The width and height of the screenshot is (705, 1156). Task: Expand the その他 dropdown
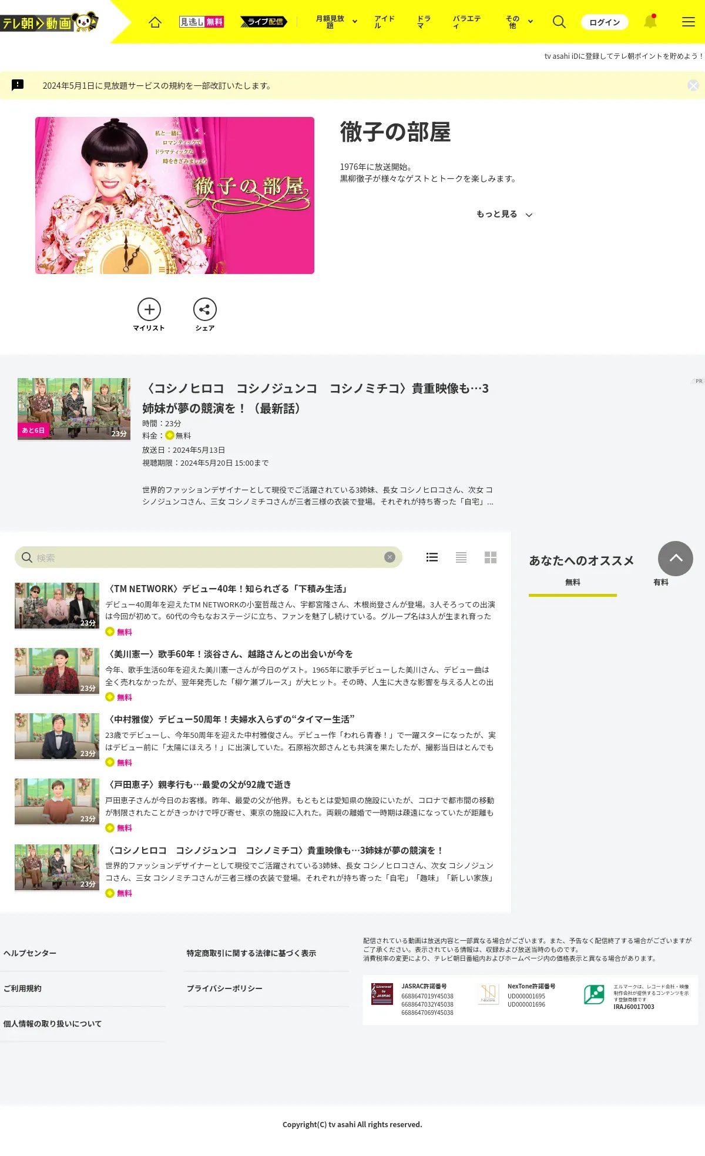519,22
